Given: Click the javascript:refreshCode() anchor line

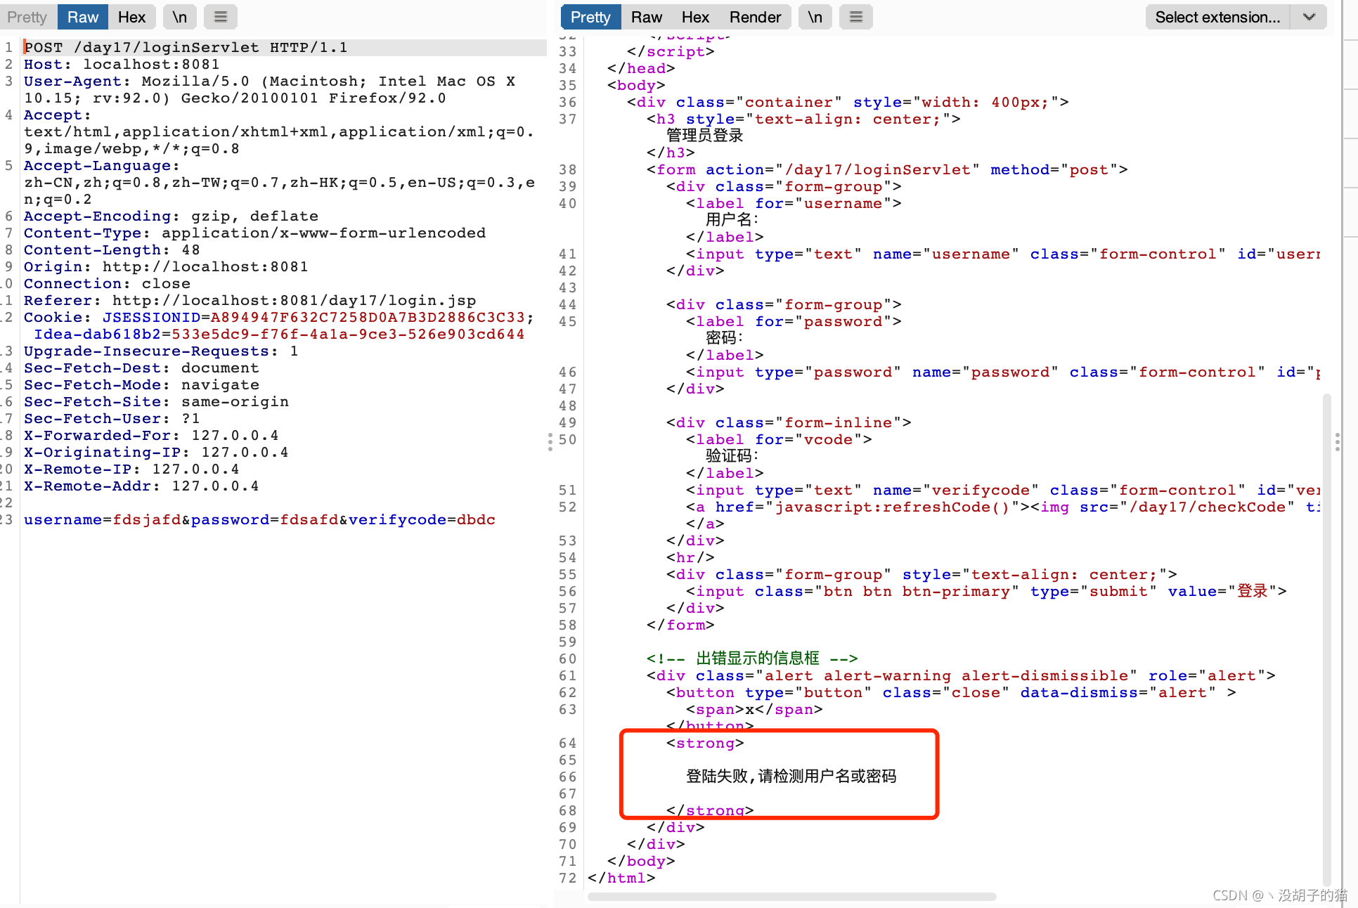Looking at the screenshot, I should 1002,507.
